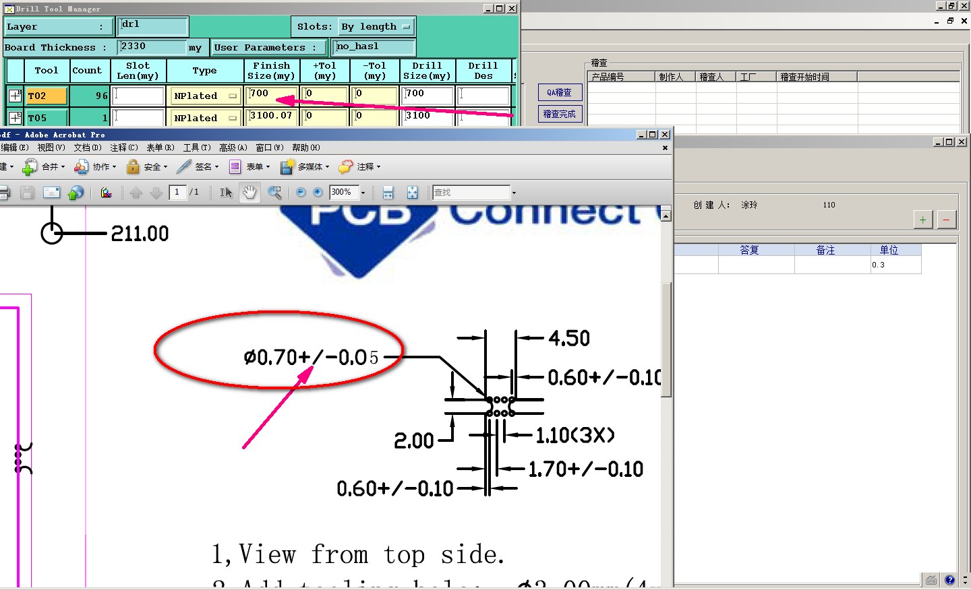
Task: Open the Help (帮助) menu
Action: point(306,147)
